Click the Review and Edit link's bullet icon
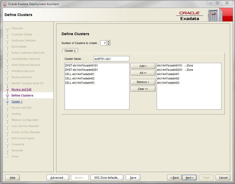235x184 pixels. click(x=7, y=89)
